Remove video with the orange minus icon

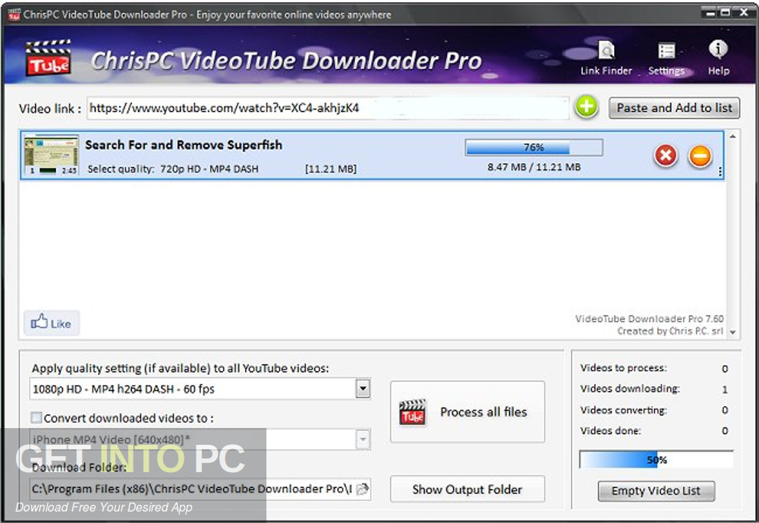tap(700, 156)
